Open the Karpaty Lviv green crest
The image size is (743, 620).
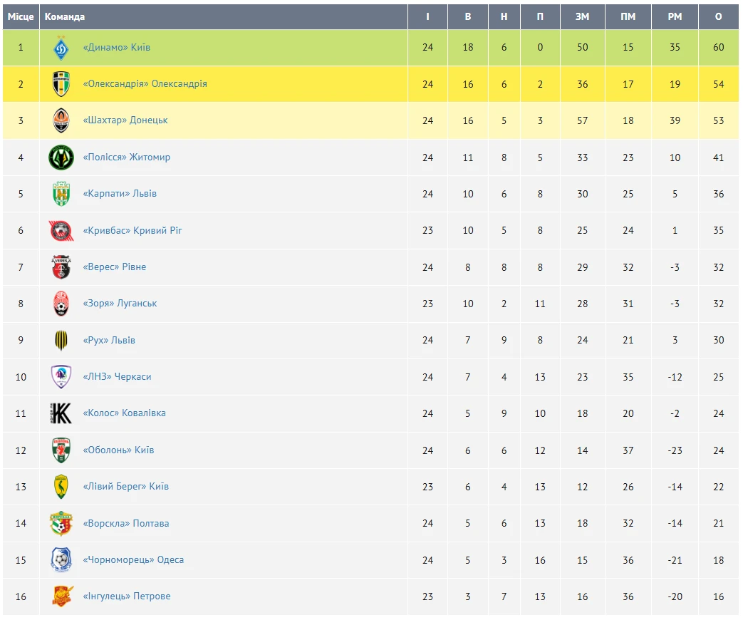[61, 194]
